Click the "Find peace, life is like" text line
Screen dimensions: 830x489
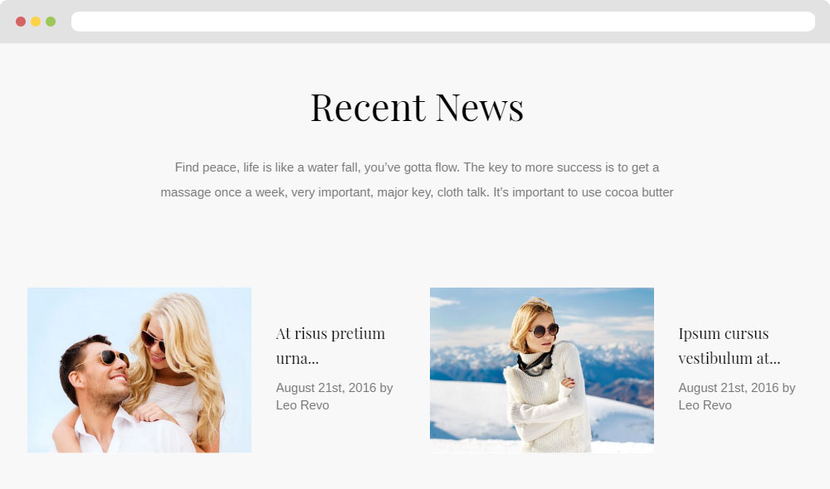(x=417, y=167)
